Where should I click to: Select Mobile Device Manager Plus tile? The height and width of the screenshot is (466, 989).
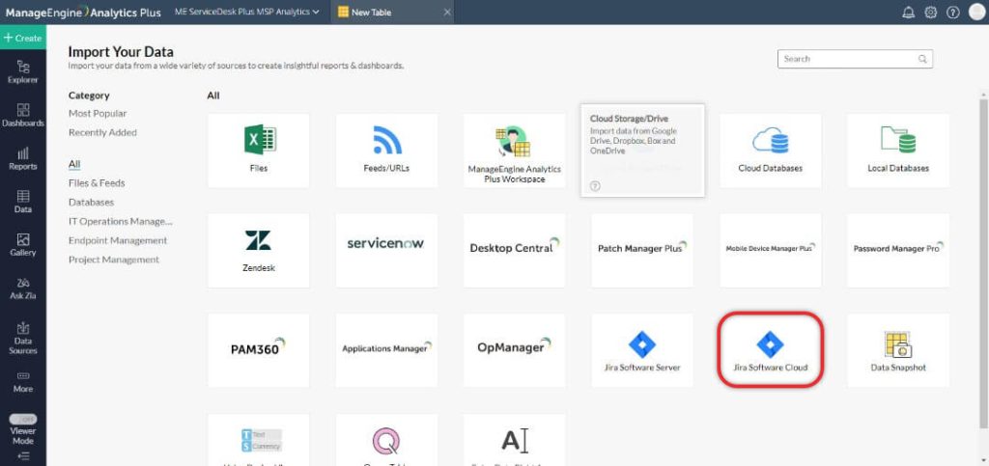(770, 251)
